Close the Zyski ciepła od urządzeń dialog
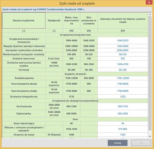The width and height of the screenshot is (154, 149). tap(149, 3)
